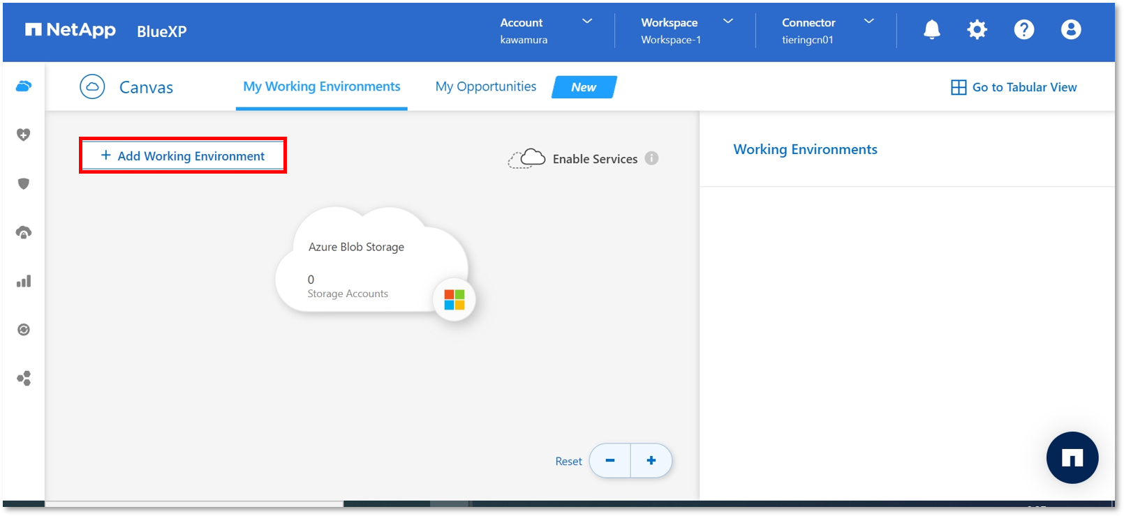Open the user profile icon

[1070, 29]
